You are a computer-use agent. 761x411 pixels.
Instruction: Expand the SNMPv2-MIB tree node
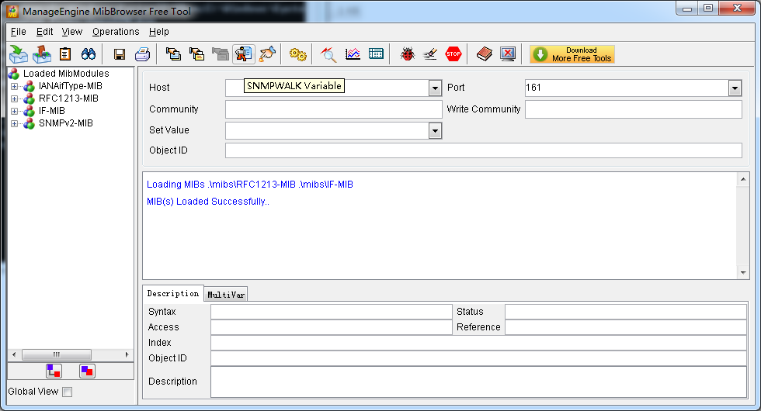click(14, 123)
